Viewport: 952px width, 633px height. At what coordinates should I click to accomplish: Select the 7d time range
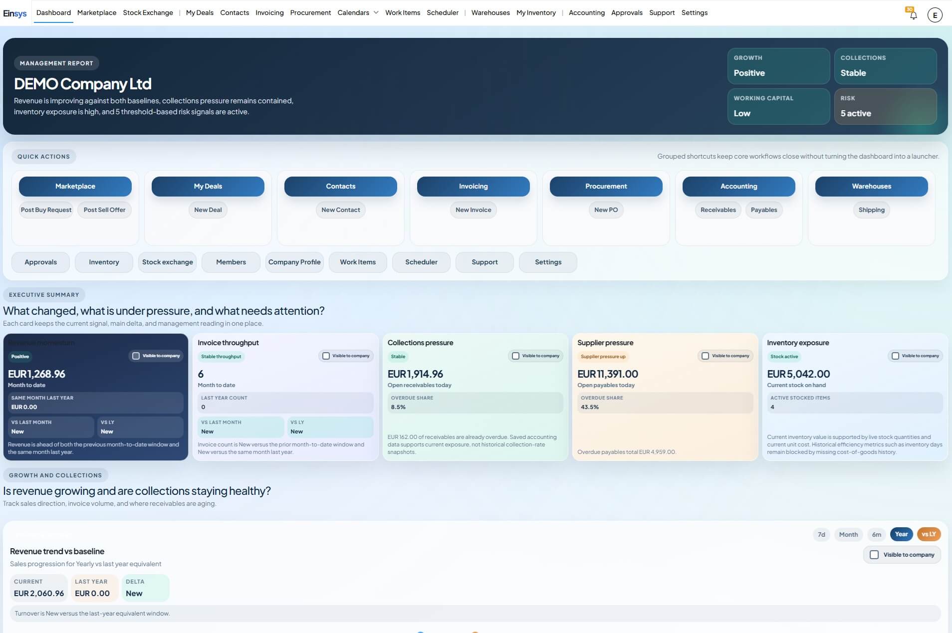click(x=821, y=534)
